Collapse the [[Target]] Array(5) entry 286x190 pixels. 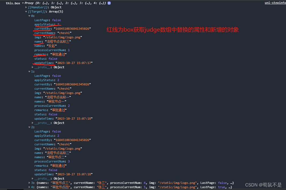pyautogui.click(x=26, y=12)
